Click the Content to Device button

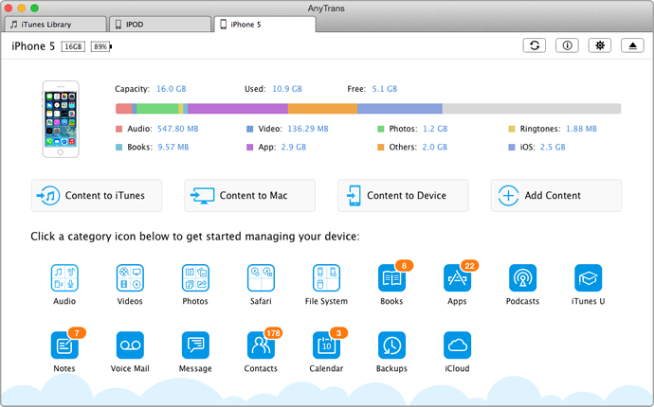(403, 195)
